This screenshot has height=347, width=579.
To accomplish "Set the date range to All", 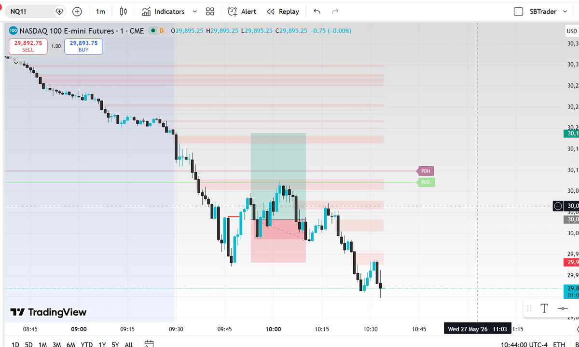I will [x=129, y=344].
